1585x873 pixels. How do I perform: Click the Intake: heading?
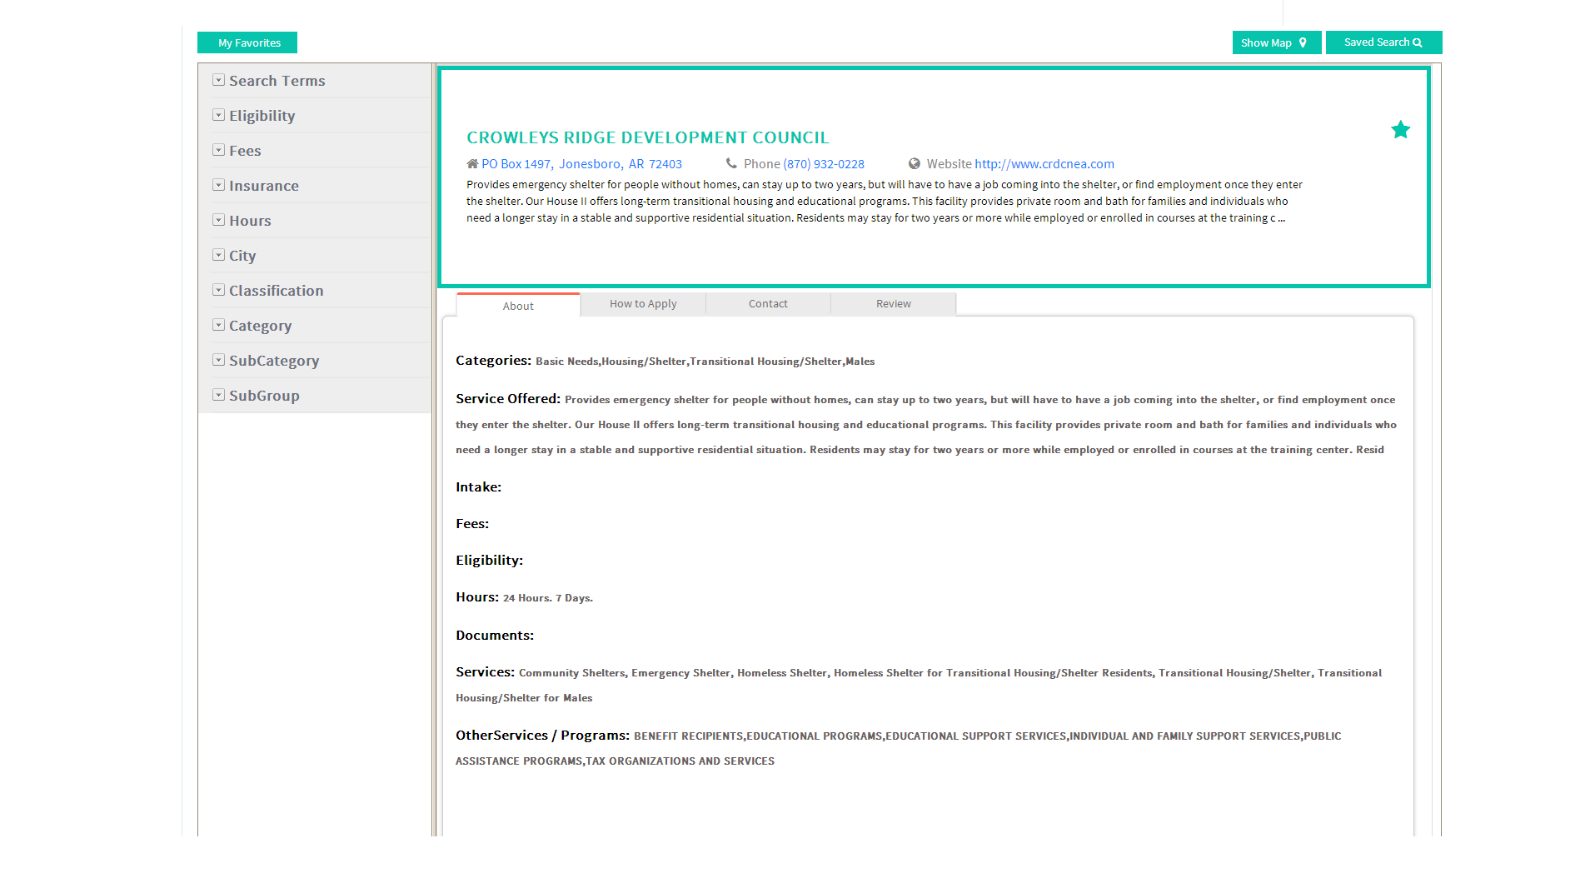pyautogui.click(x=478, y=487)
